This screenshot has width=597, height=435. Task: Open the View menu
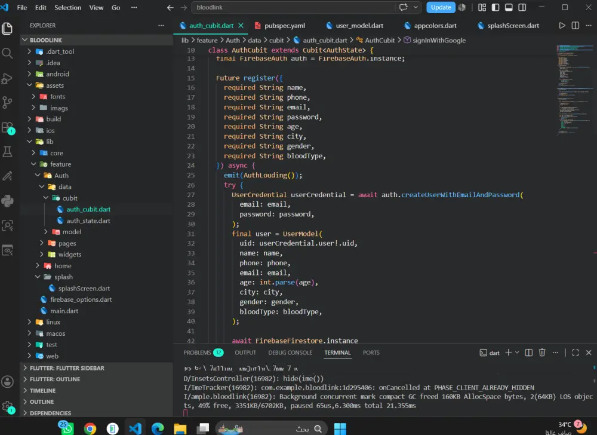(96, 7)
